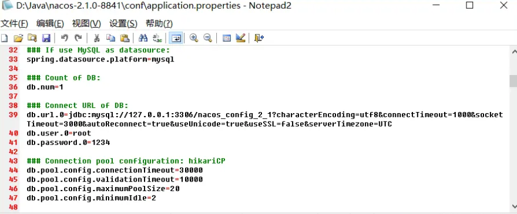Screen dimensions: 517x214
Task: Redo the last undone edit
Action: click(x=78, y=38)
